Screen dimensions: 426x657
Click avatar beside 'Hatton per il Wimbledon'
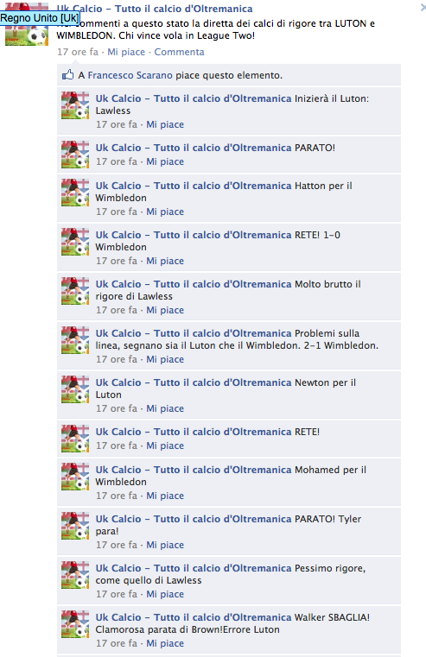[x=75, y=193]
